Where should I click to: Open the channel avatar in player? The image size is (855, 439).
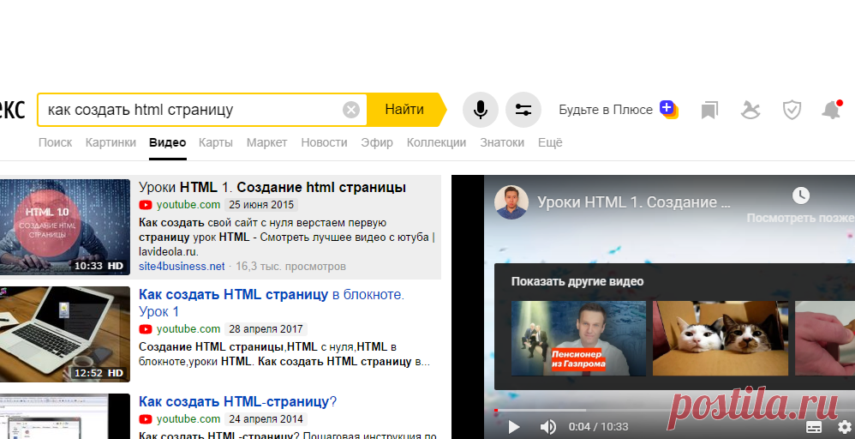tap(511, 202)
